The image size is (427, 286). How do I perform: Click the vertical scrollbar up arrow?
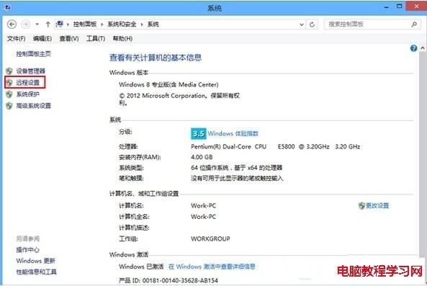point(423,48)
